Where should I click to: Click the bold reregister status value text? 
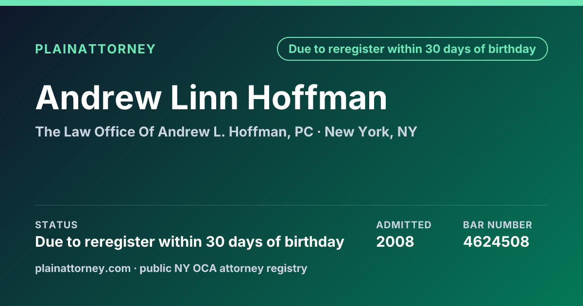click(x=189, y=241)
